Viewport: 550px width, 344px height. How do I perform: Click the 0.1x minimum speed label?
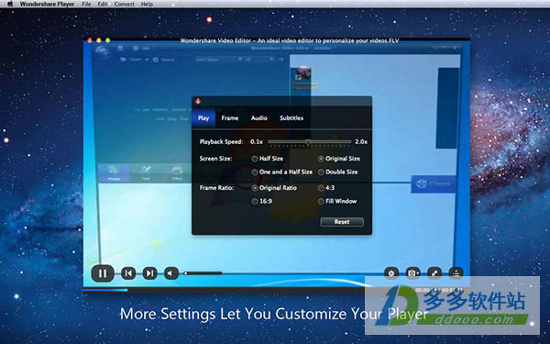(x=257, y=142)
